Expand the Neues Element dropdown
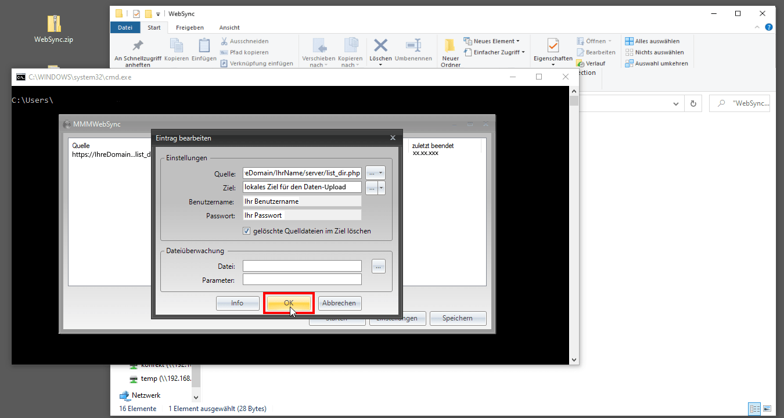Image resolution: width=784 pixels, height=418 pixels. click(x=517, y=41)
